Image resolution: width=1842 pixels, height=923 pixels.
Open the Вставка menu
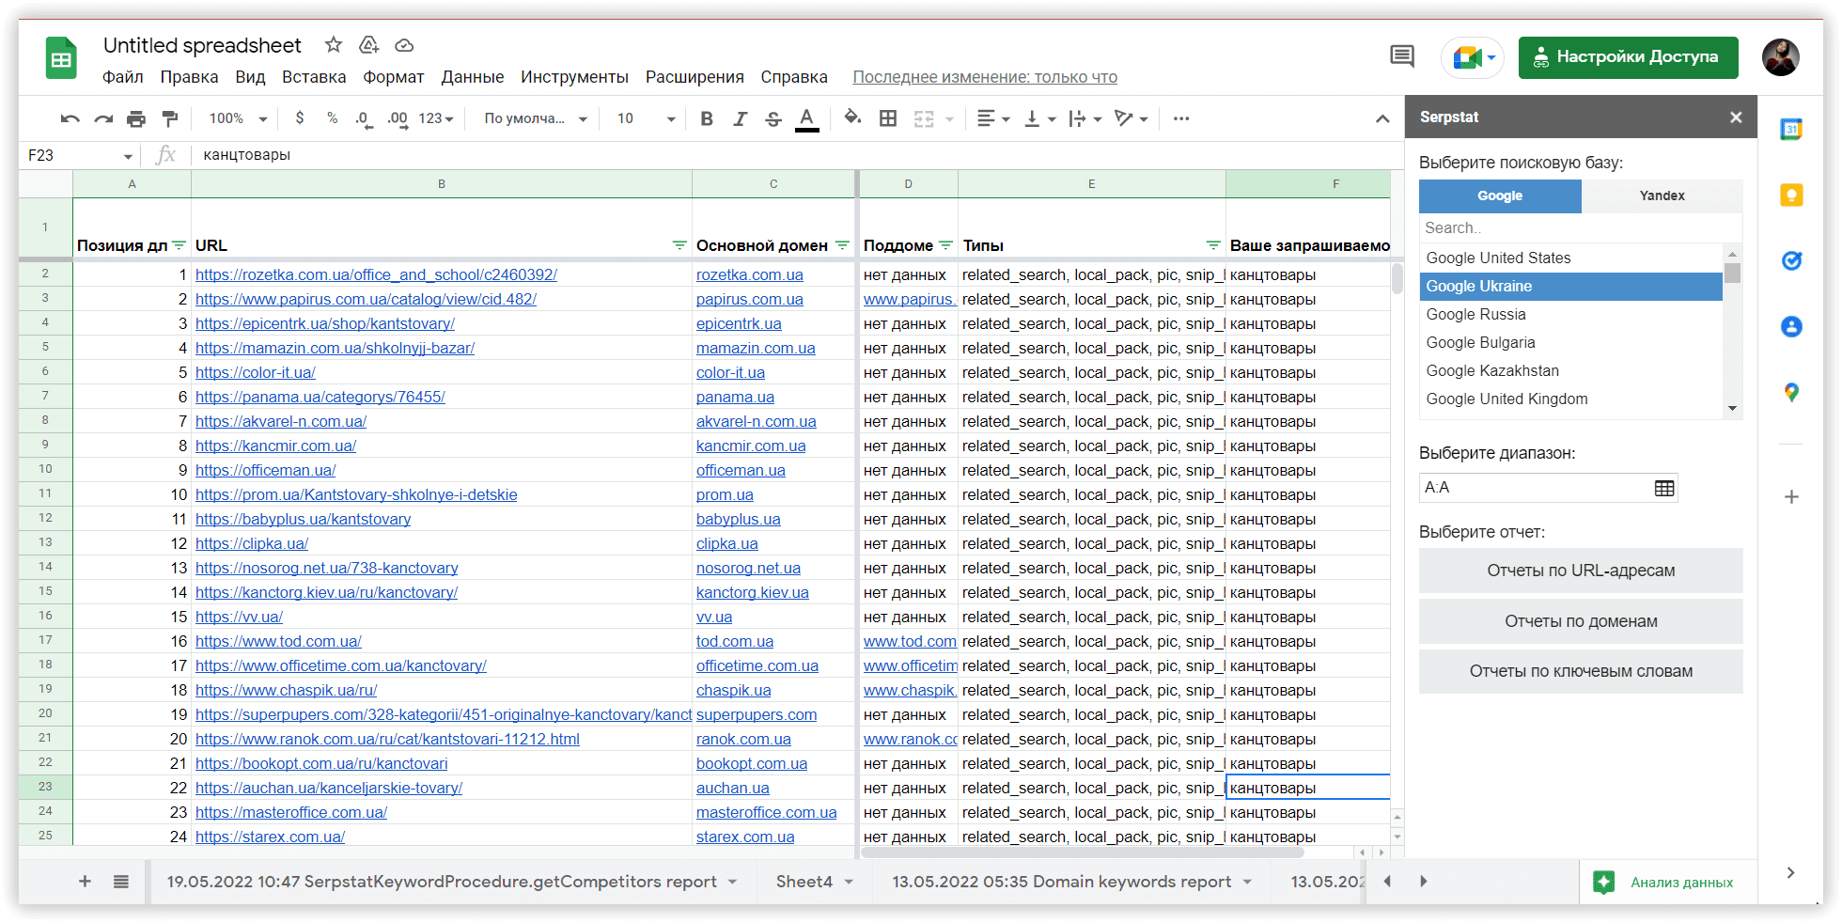point(314,77)
